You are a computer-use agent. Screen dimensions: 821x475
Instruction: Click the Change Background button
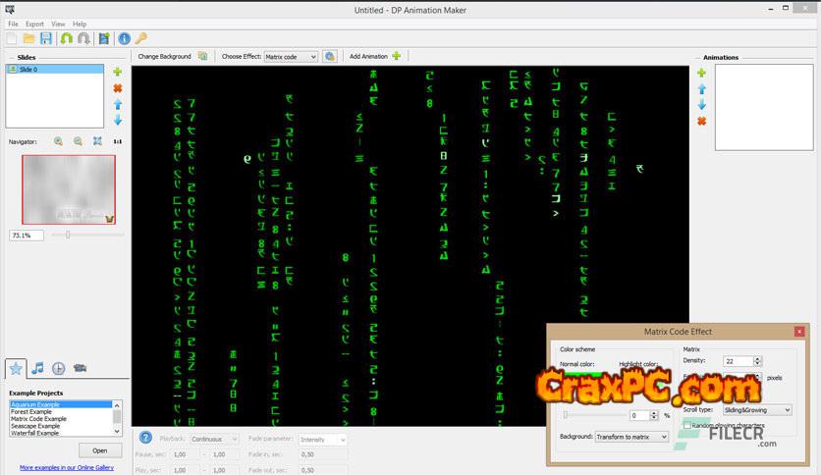tap(164, 56)
